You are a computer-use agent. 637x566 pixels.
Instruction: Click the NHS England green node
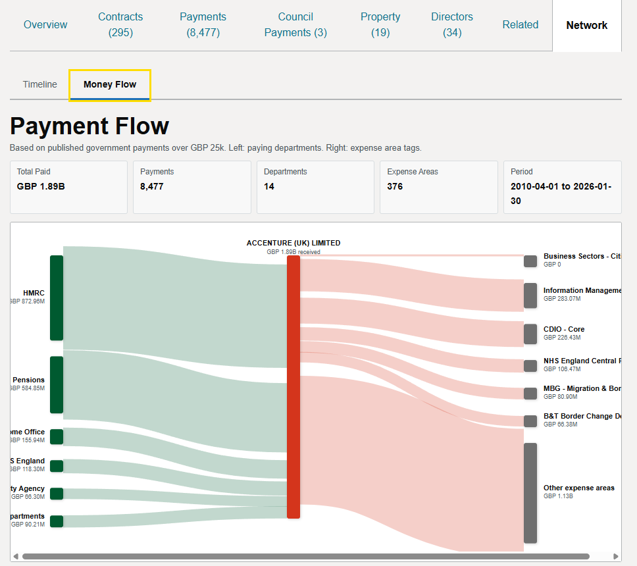pos(57,466)
